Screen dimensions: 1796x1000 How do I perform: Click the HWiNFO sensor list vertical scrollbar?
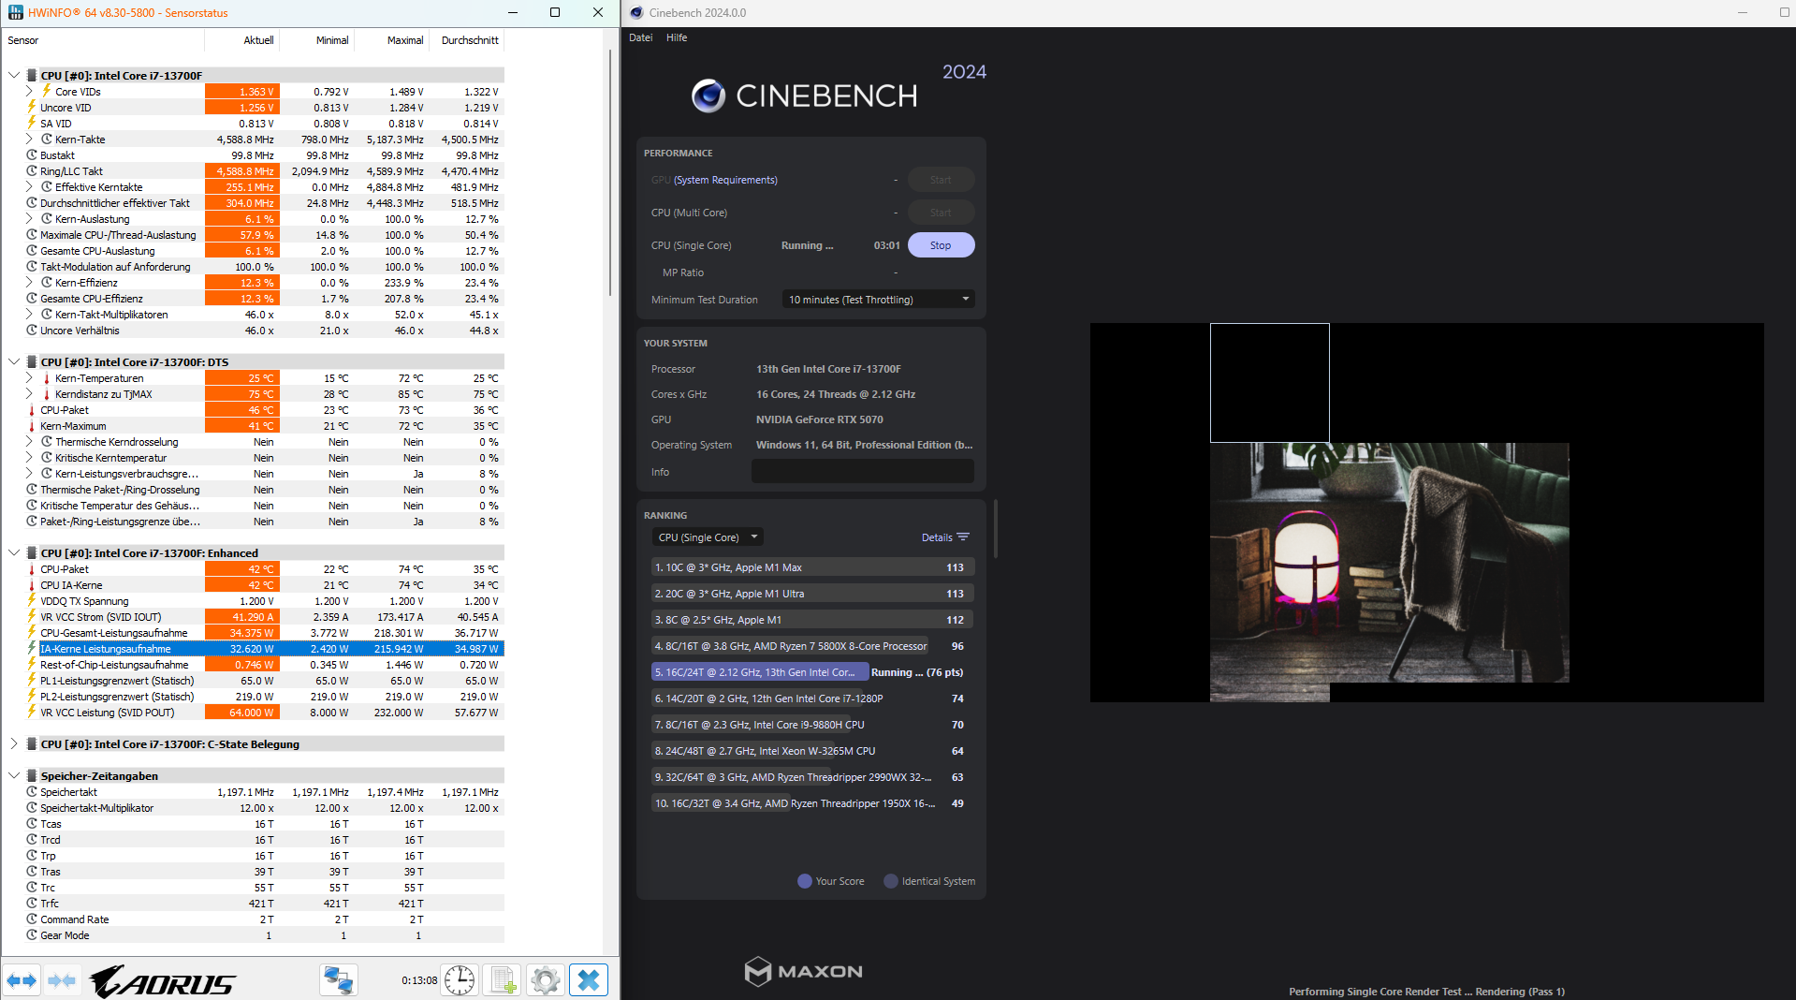point(610,173)
